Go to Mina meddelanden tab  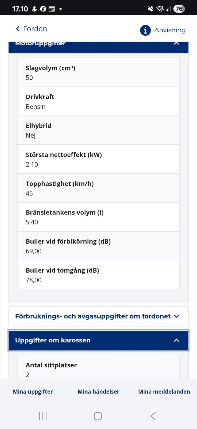click(164, 391)
